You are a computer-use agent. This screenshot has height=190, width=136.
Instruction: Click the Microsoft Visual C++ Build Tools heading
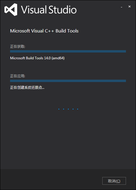coord(44,31)
